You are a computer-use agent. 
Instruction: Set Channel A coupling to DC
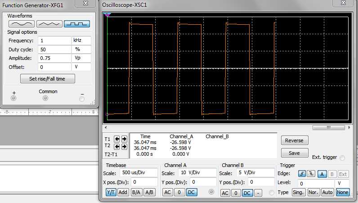point(191,192)
